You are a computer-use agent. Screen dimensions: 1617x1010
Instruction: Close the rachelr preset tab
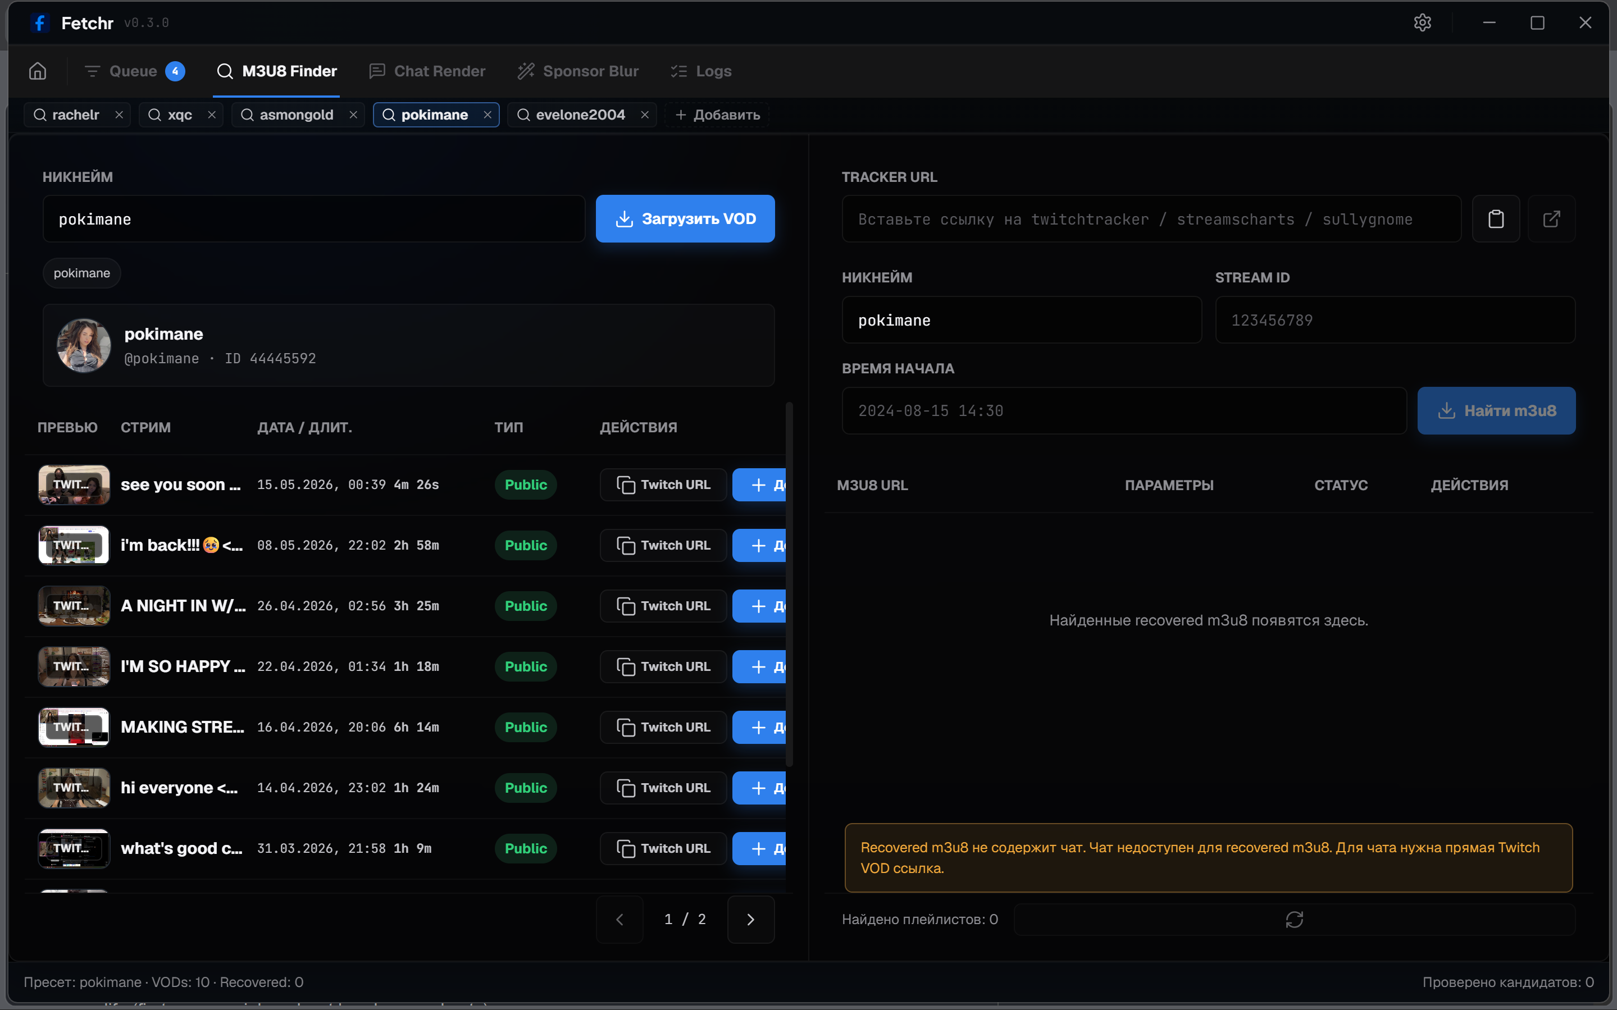point(119,115)
